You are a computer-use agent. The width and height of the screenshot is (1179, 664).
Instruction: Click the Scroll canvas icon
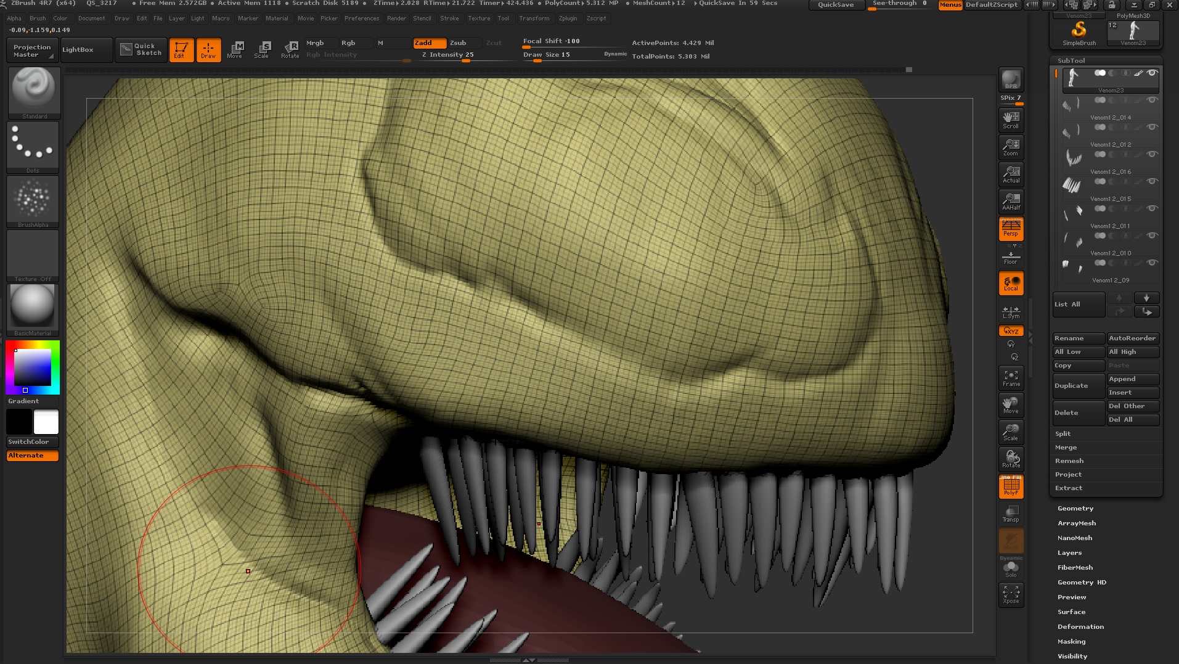pos(1011,120)
